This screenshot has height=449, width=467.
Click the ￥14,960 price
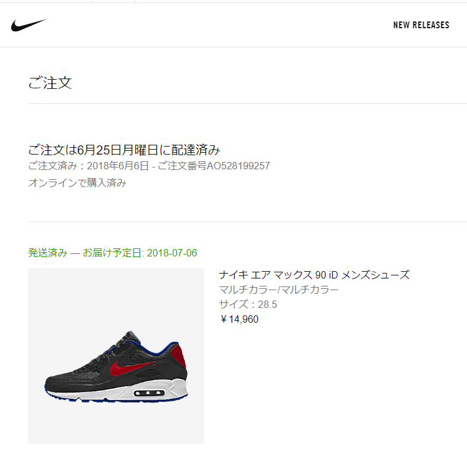pyautogui.click(x=239, y=320)
